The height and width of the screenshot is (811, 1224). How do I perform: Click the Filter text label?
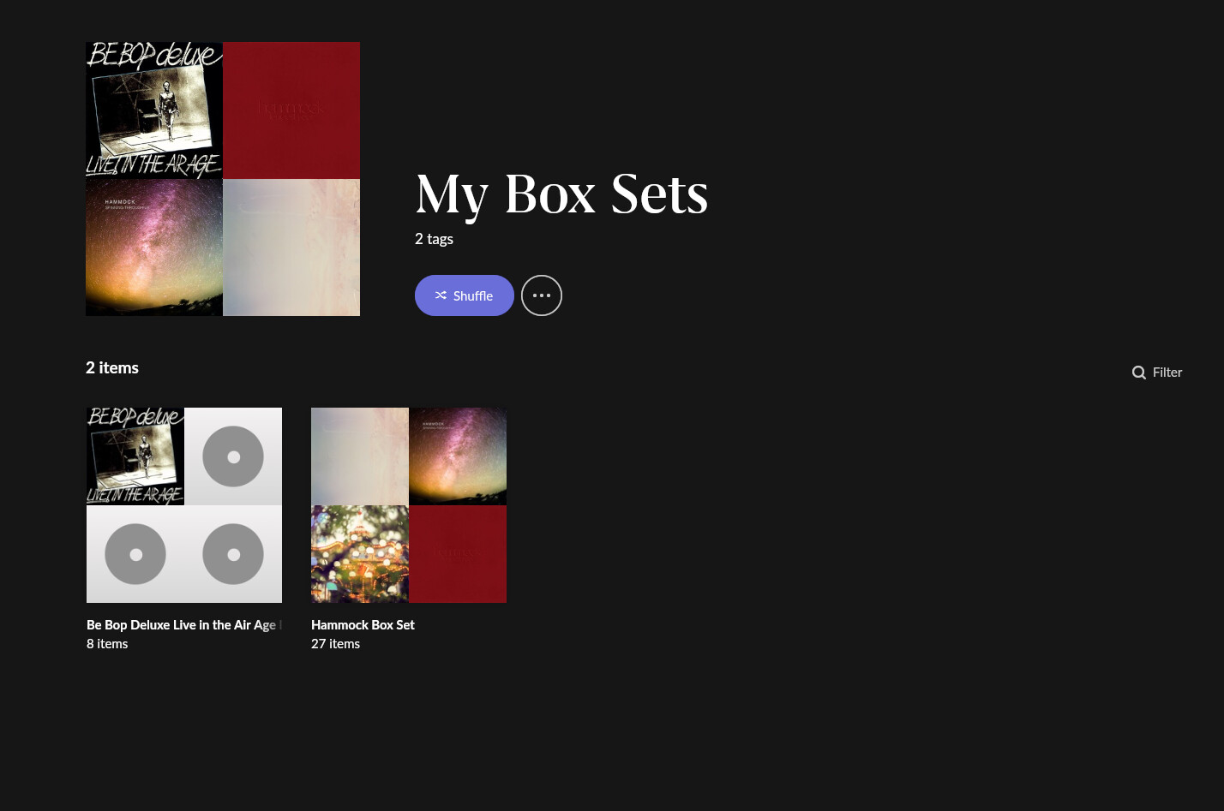coord(1167,372)
